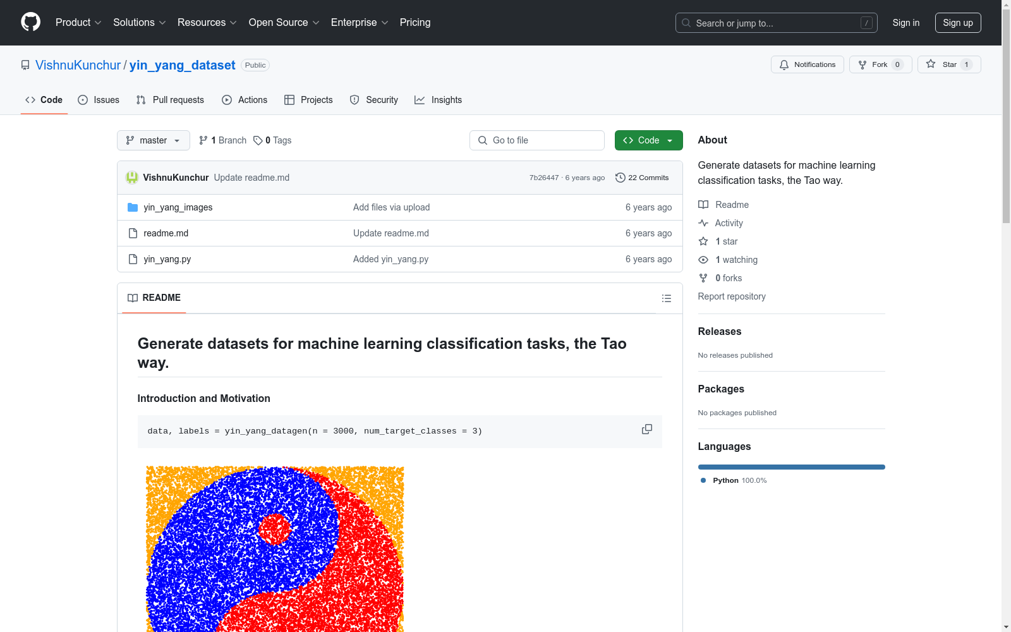This screenshot has width=1011, height=632.
Task: Open the Added yin_yang.py commit message
Action: tap(390, 259)
